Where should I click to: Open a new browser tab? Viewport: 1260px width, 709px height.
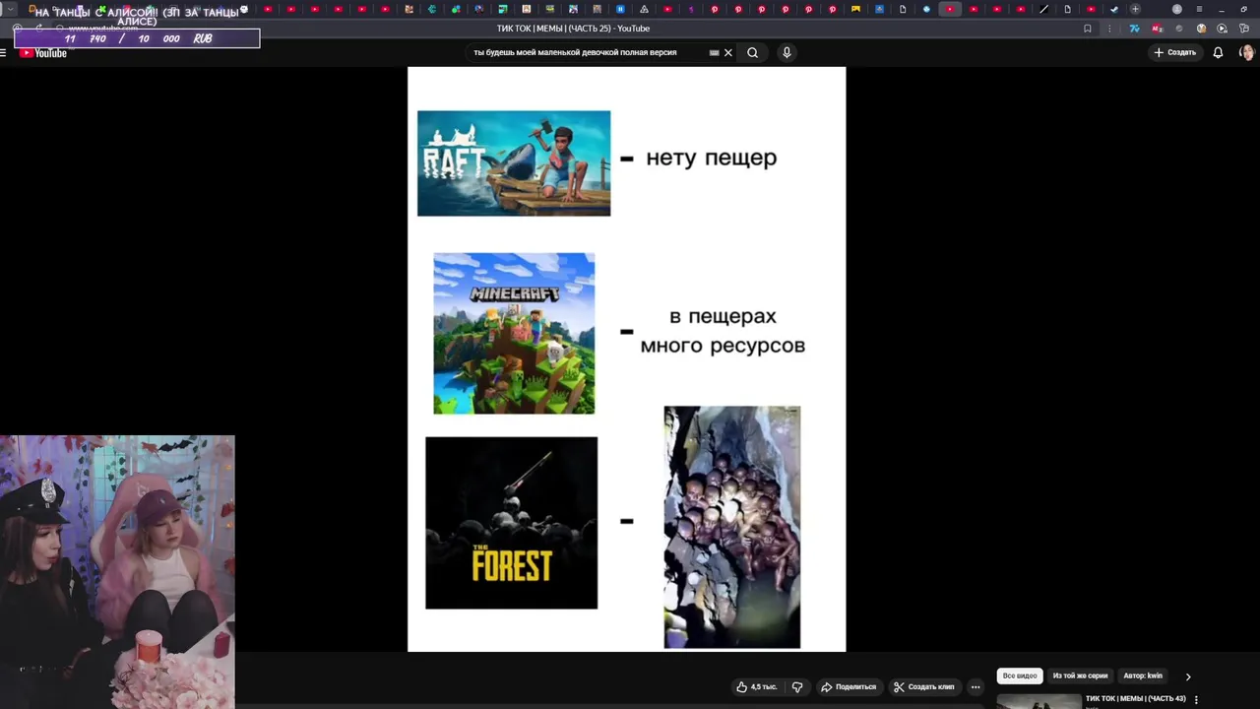[1135, 9]
